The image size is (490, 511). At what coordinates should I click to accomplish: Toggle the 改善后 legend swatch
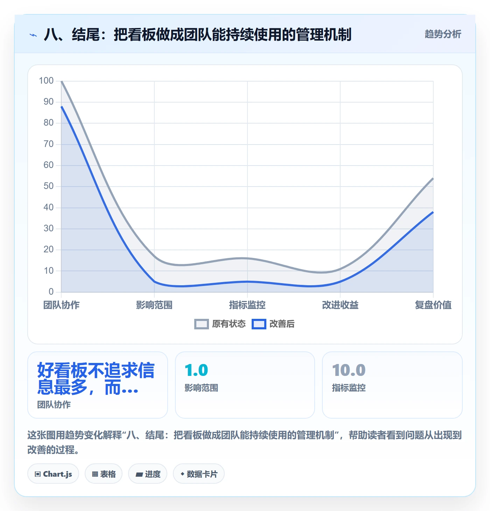tap(259, 324)
